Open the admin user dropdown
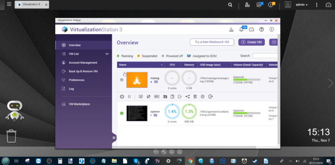The width and height of the screenshot is (335, 165). click(301, 5)
